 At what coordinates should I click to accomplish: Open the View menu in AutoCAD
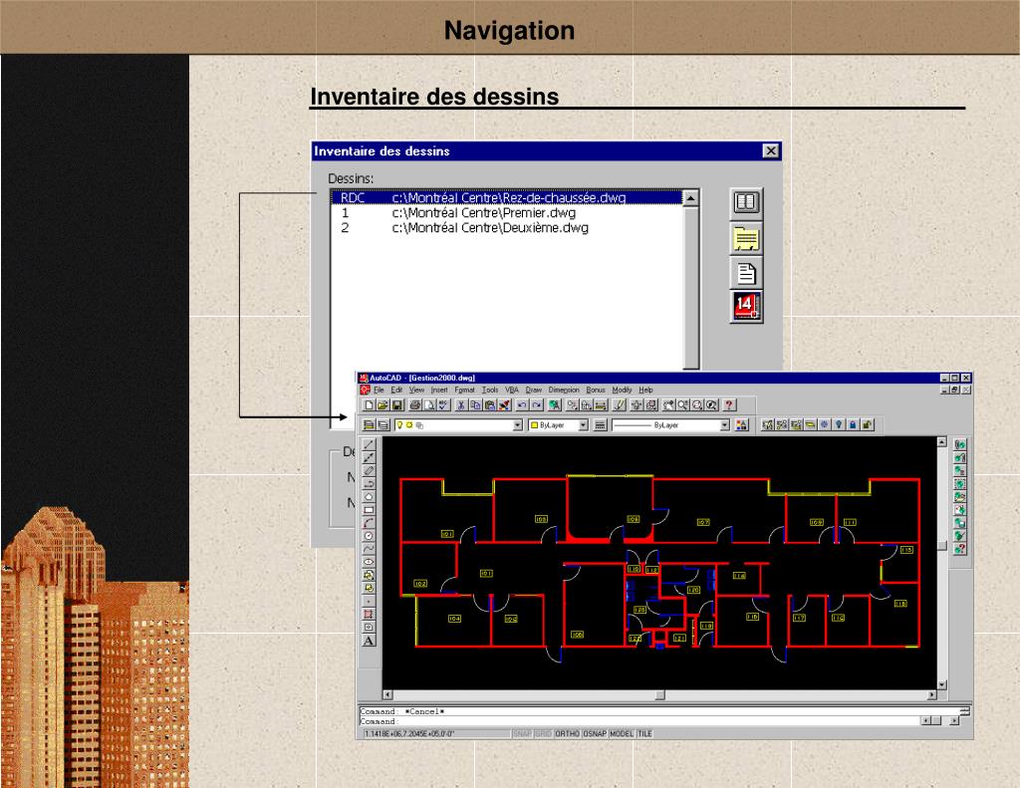[416, 390]
